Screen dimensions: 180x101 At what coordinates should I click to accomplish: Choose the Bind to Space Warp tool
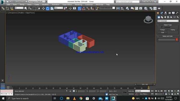point(12,8)
